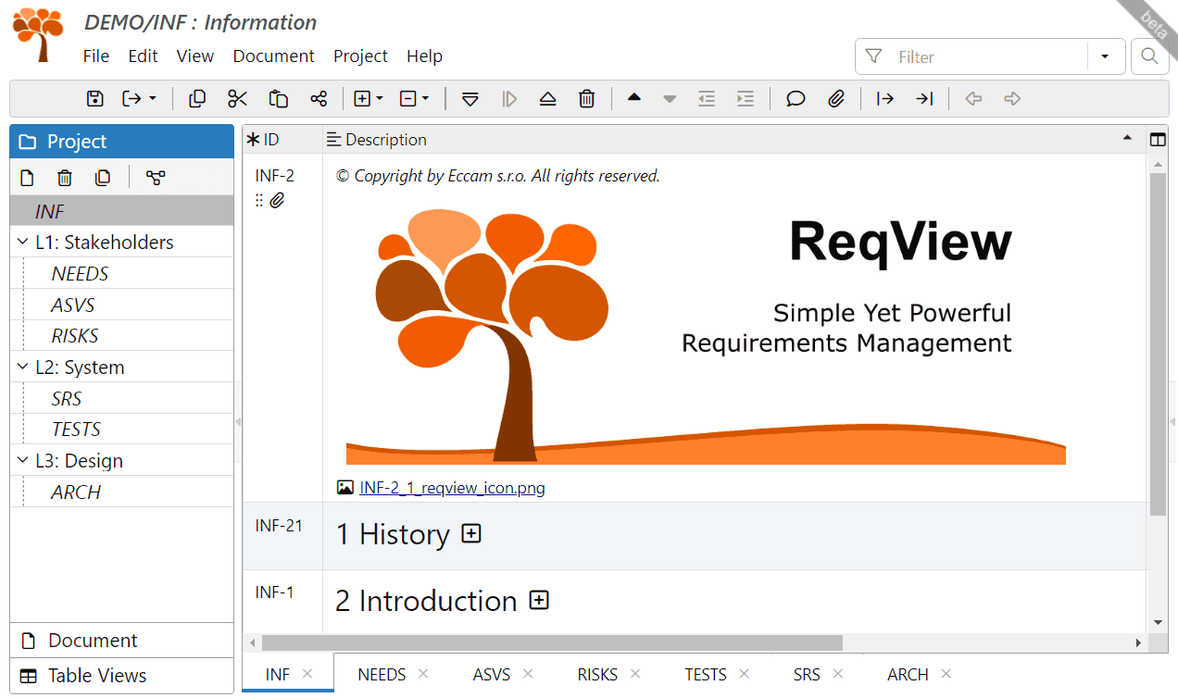Screen dimensions: 1178x698
Task: Click the add object below icon
Action: (470, 98)
